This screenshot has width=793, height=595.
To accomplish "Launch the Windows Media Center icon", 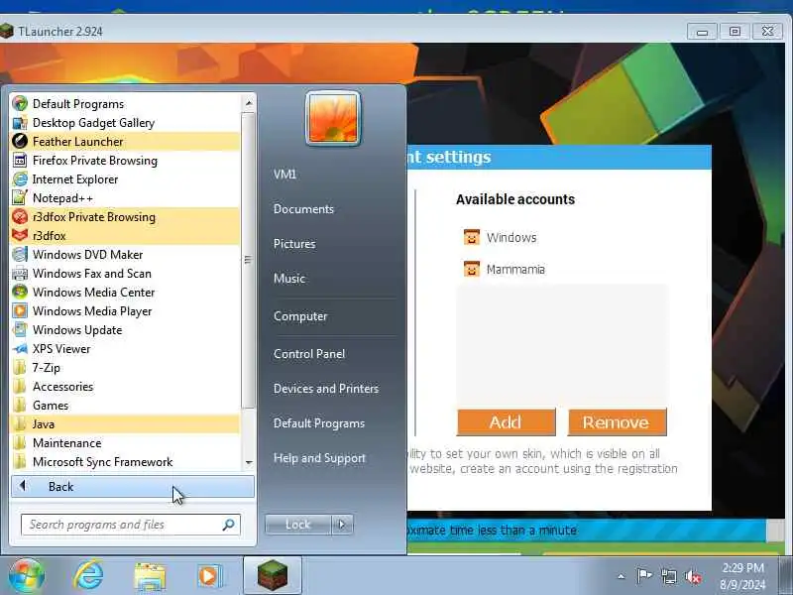I will (20, 292).
